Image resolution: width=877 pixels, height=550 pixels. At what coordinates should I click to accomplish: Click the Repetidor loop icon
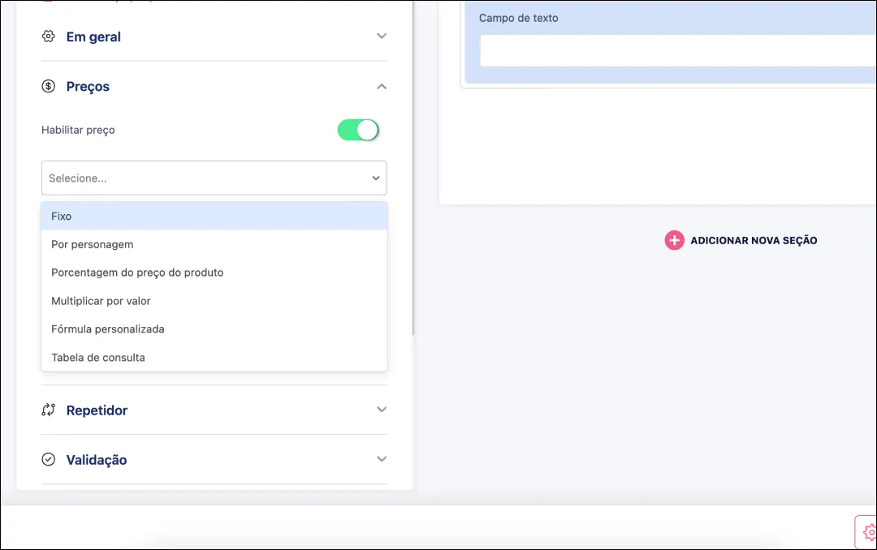(x=48, y=410)
